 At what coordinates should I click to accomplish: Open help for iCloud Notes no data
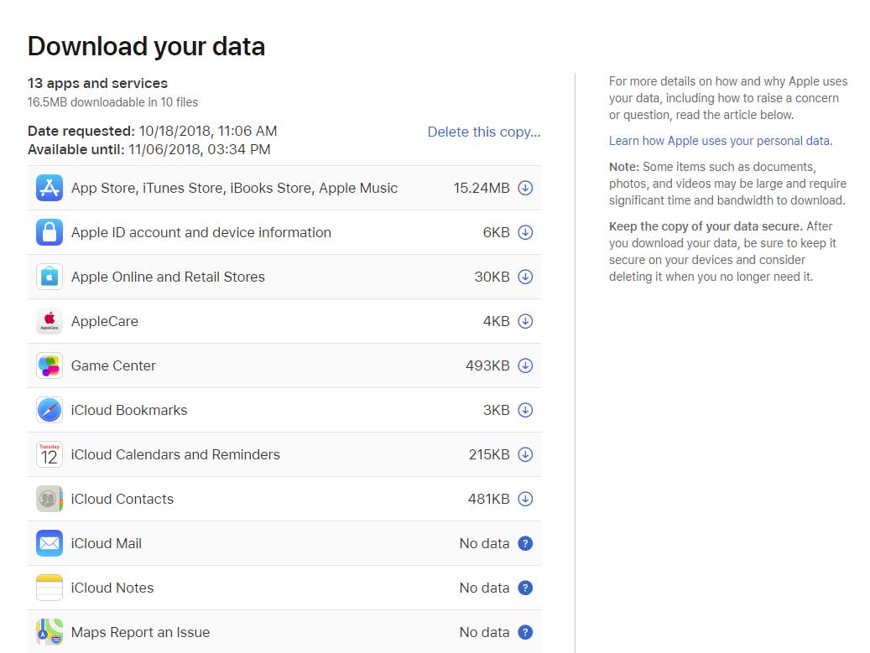click(525, 588)
